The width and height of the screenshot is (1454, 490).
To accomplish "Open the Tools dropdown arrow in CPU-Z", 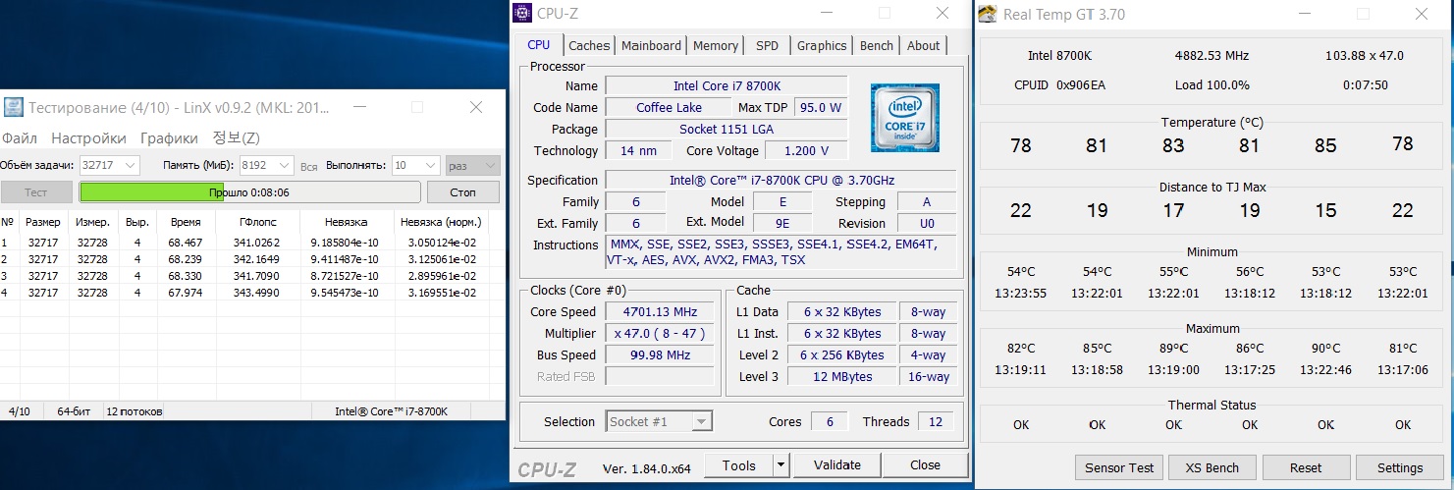I will coord(781,465).
